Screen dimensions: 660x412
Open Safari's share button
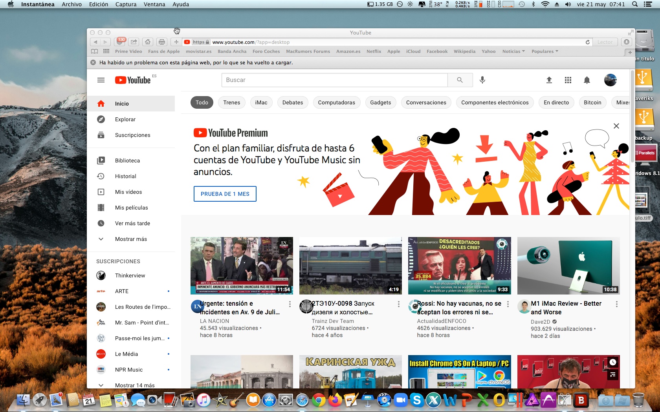coord(134,42)
